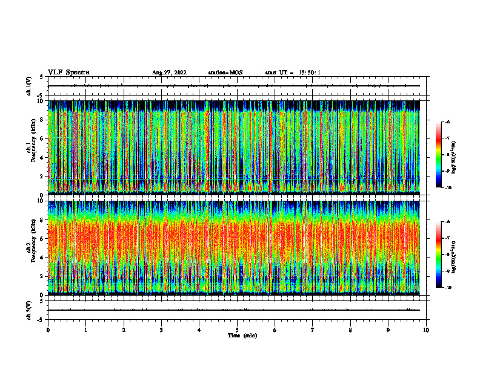Click time axis tick label "6"
Image resolution: width=480 pixels, height=370 pixels.
tap(275, 330)
